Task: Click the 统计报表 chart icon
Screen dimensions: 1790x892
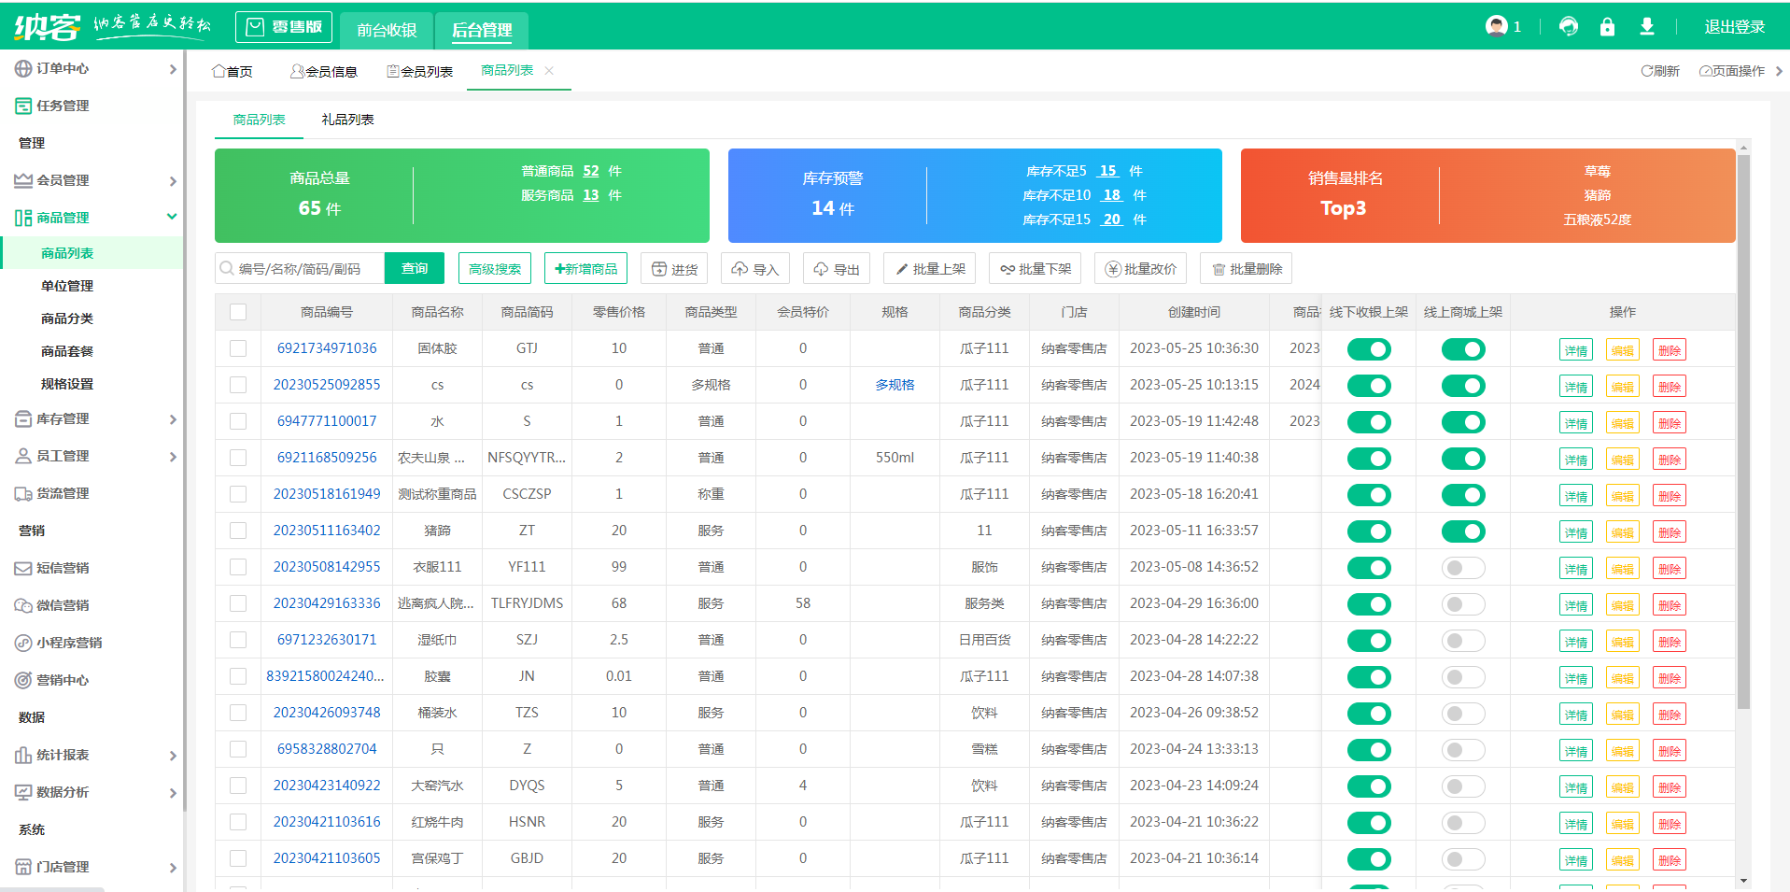Action: (x=23, y=755)
